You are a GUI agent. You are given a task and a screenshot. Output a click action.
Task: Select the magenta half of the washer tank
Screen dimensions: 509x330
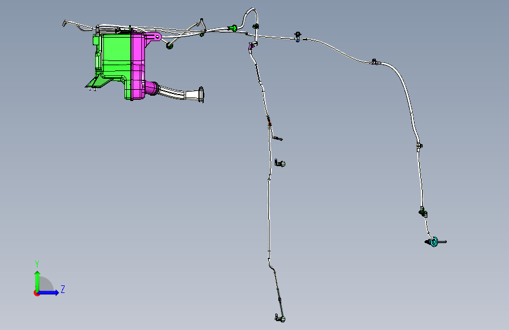pyautogui.click(x=137, y=65)
